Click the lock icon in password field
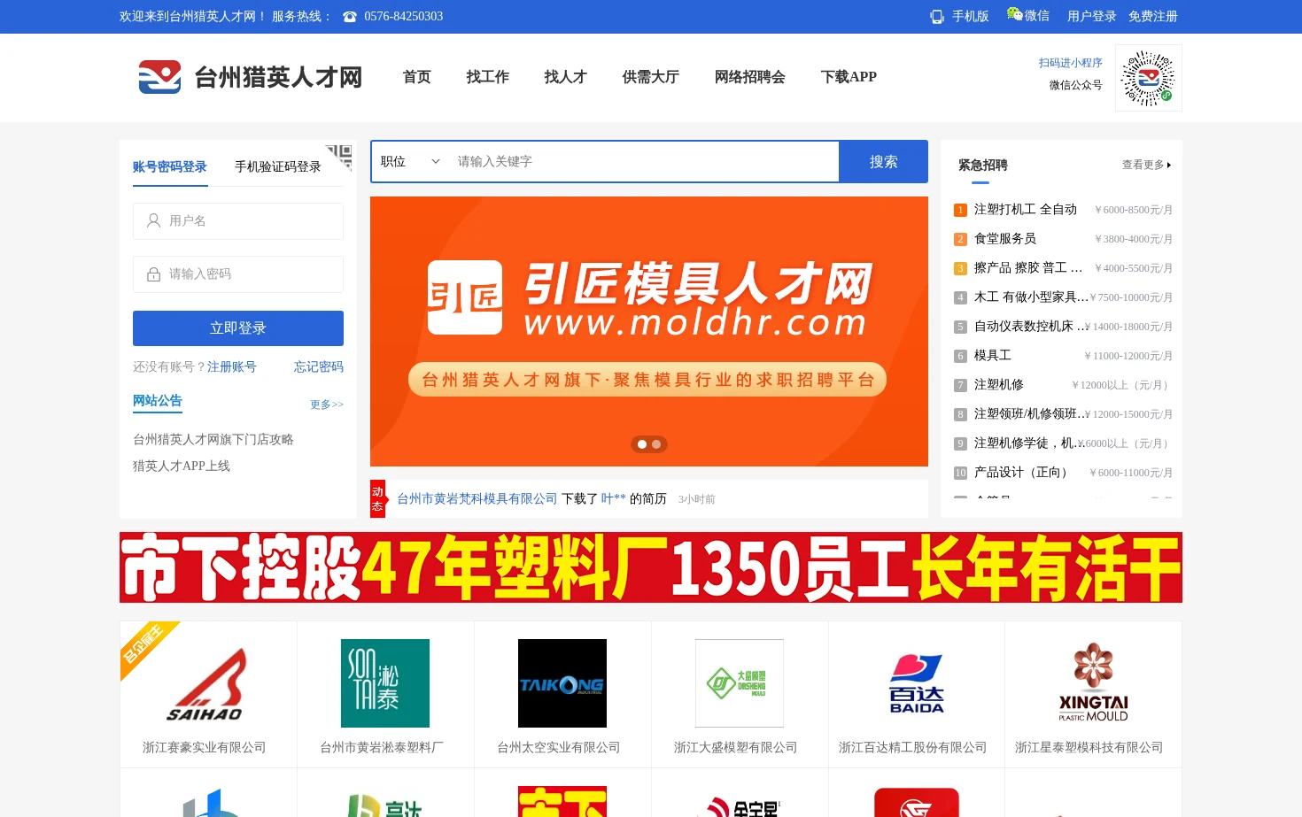The height and width of the screenshot is (817, 1302). tap(153, 274)
